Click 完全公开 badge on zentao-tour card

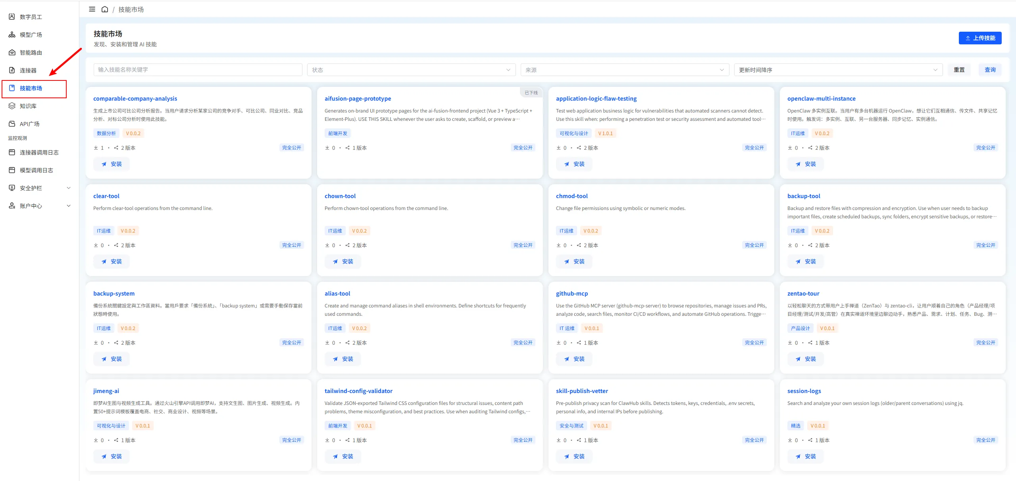point(985,343)
